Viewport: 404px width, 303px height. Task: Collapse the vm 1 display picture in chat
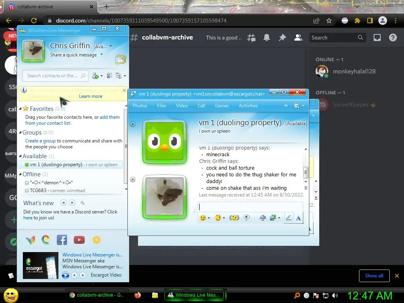click(133, 124)
